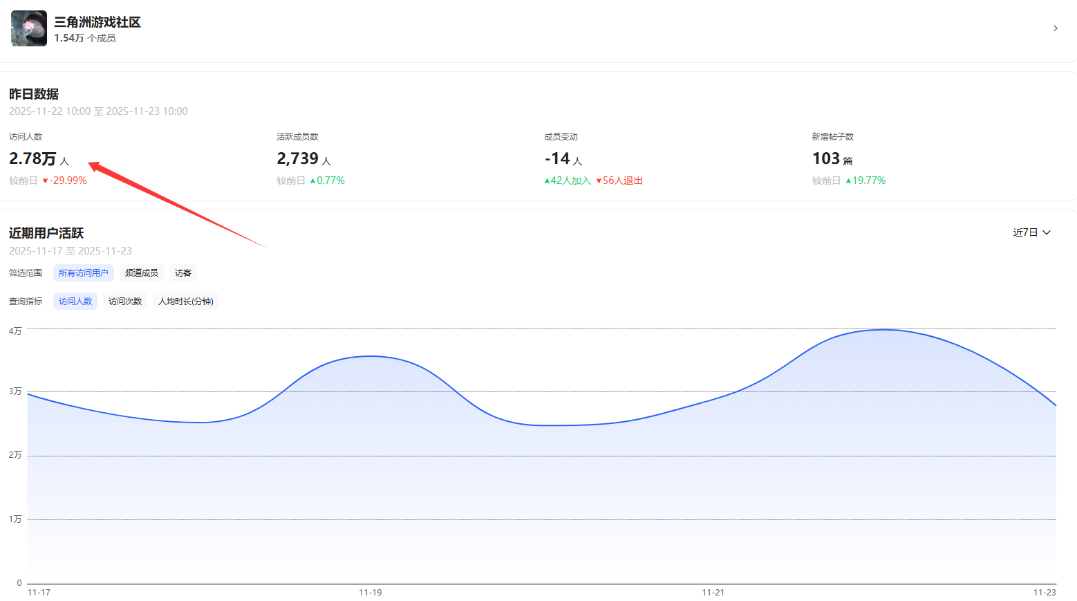Image resolution: width=1077 pixels, height=601 pixels.
Task: Select the 频道成员 filter chip
Action: coord(141,273)
